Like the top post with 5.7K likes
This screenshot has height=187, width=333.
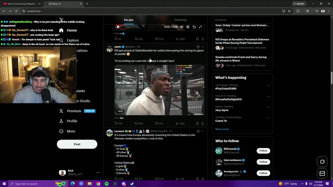[159, 39]
